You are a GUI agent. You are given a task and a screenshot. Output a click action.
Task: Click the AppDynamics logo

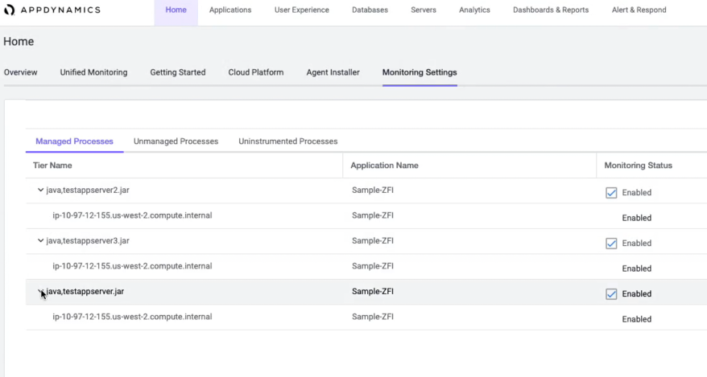click(x=52, y=10)
